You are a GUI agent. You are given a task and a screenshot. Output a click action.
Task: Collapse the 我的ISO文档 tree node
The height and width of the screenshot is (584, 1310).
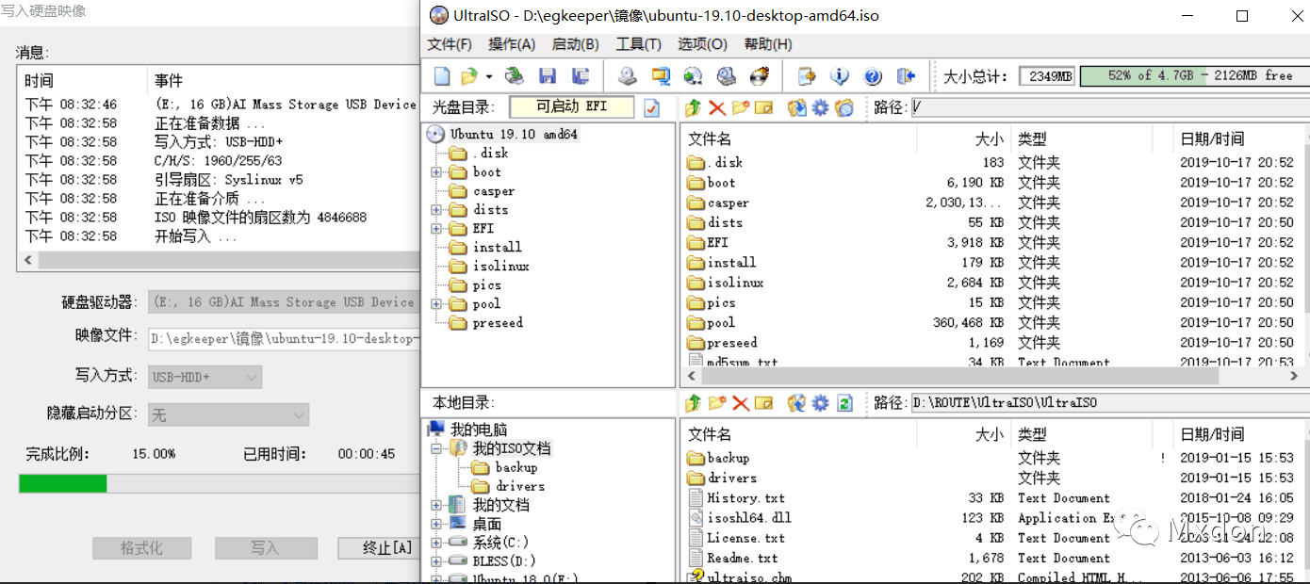coord(436,449)
